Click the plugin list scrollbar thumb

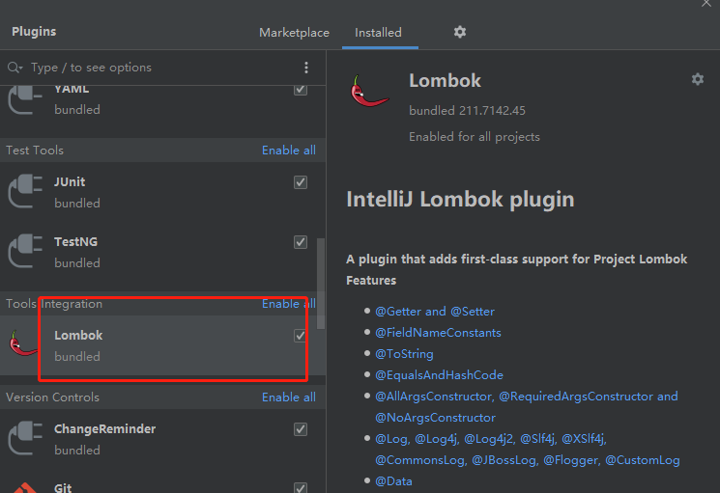(321, 283)
